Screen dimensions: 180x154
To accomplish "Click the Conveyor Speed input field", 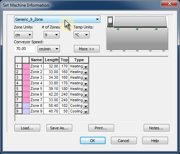I will pyautogui.click(x=25, y=49).
